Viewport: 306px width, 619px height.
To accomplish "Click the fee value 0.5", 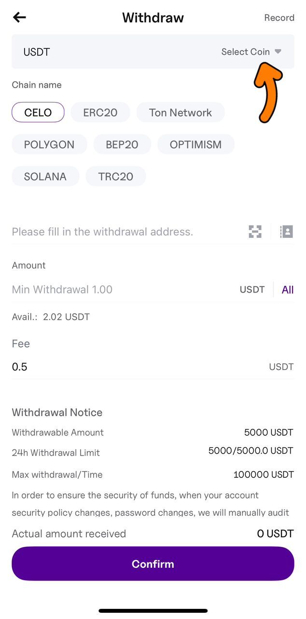I will click(19, 367).
